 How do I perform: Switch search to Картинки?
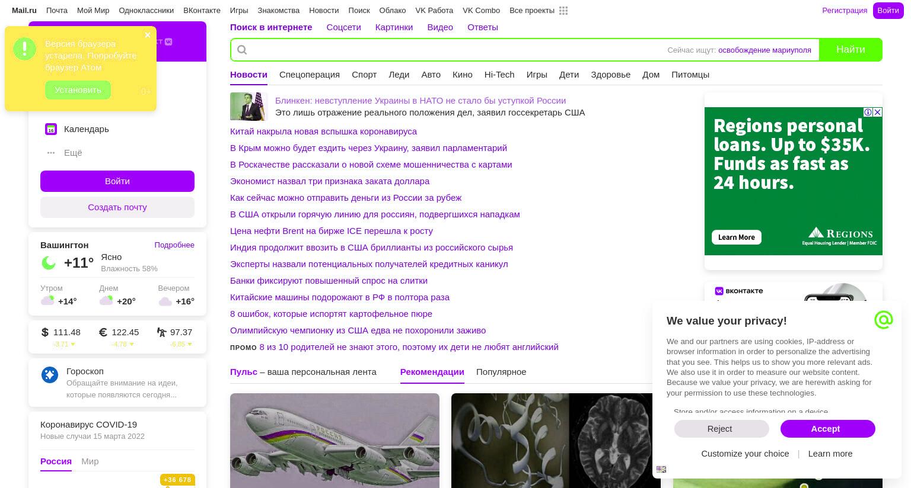[x=394, y=27]
